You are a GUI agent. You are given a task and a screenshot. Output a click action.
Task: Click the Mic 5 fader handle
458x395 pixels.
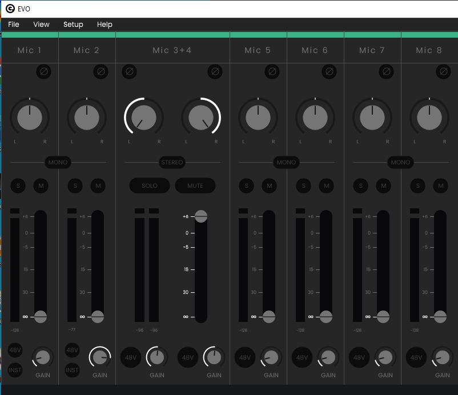[269, 317]
